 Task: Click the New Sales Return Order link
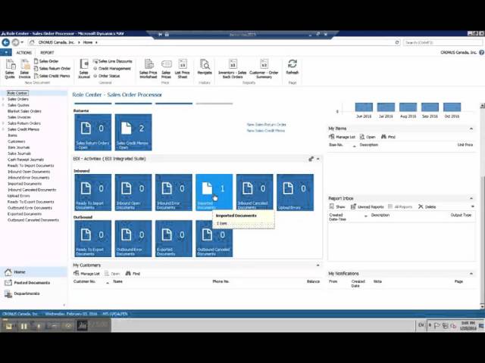click(266, 125)
